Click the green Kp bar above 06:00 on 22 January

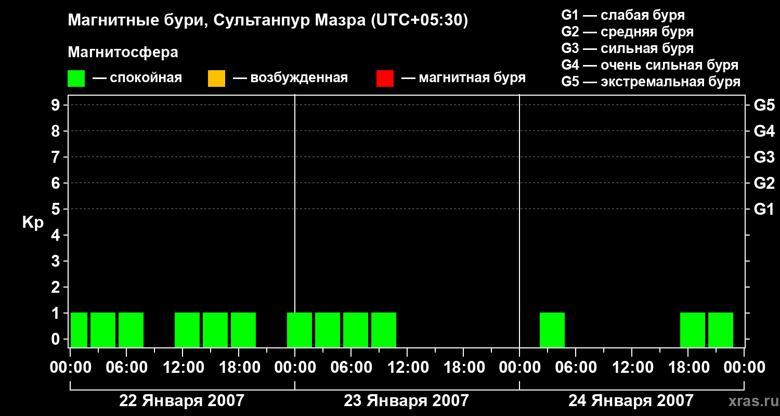[131, 330]
